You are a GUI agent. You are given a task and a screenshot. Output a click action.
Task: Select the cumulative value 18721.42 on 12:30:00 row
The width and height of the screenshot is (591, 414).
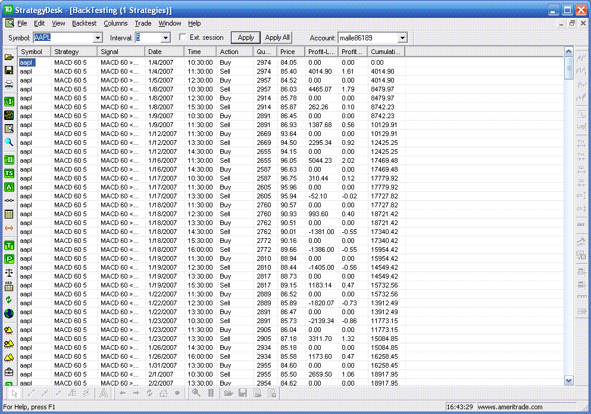(x=384, y=214)
